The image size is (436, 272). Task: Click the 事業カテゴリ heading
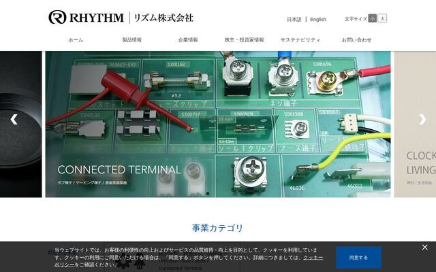[x=217, y=228]
